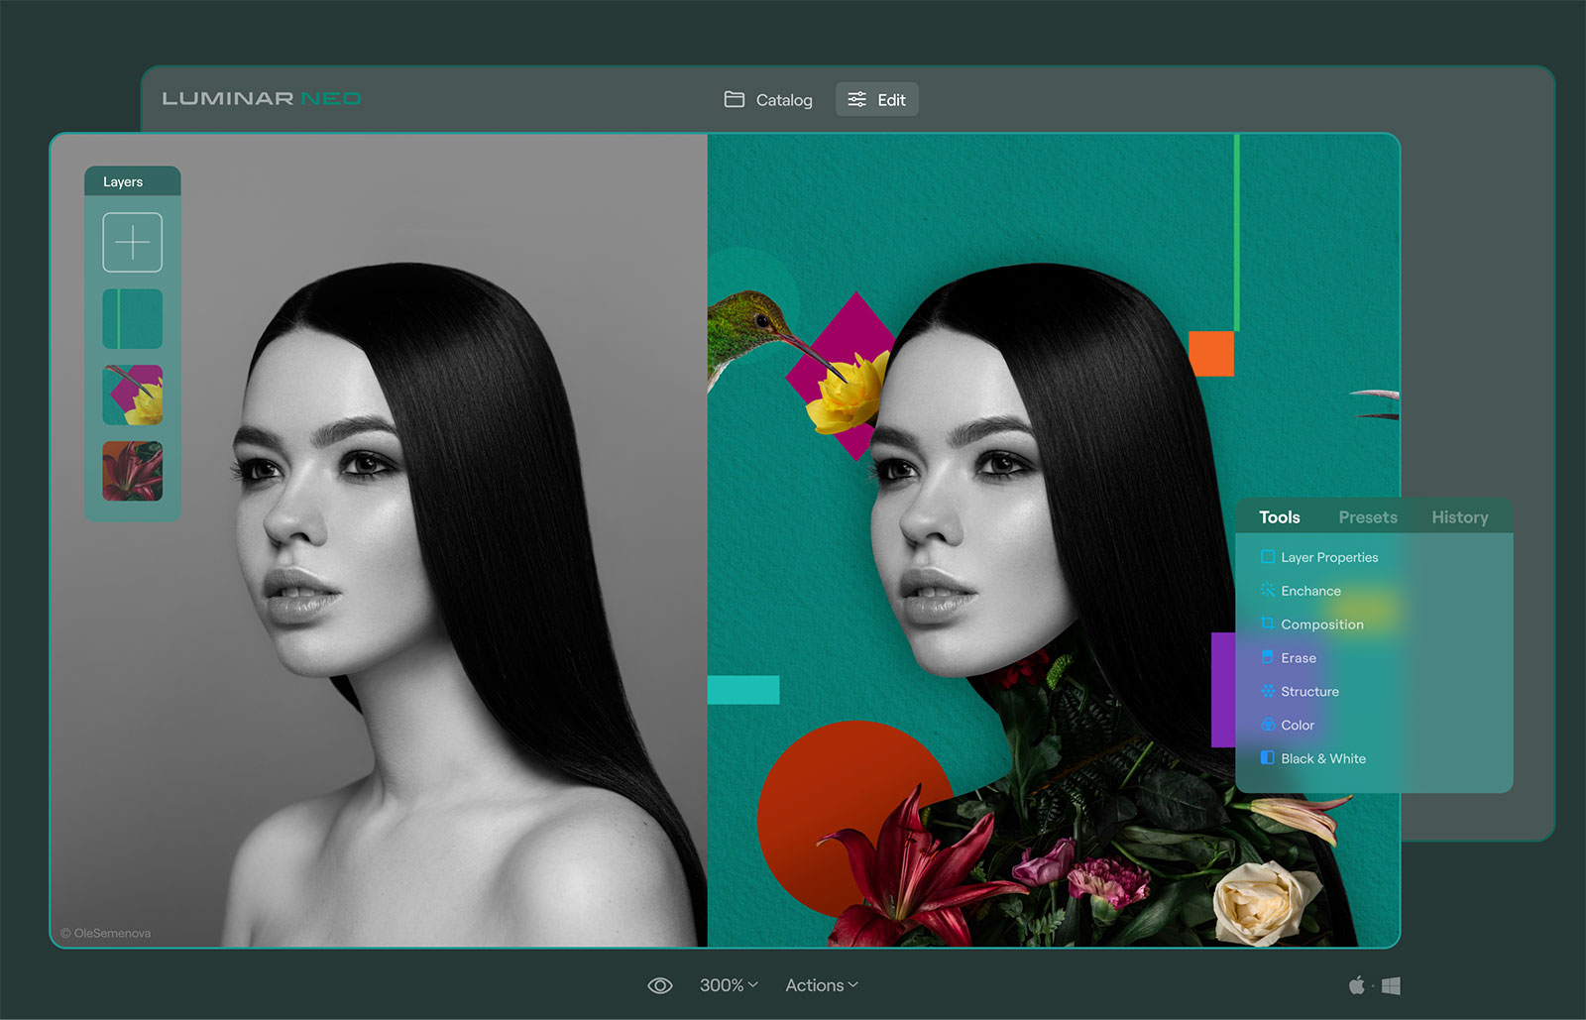Select the teal background layer thumbnail

pyautogui.click(x=132, y=318)
